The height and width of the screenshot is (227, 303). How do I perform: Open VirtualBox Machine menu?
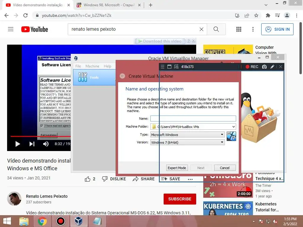pos(92,66)
